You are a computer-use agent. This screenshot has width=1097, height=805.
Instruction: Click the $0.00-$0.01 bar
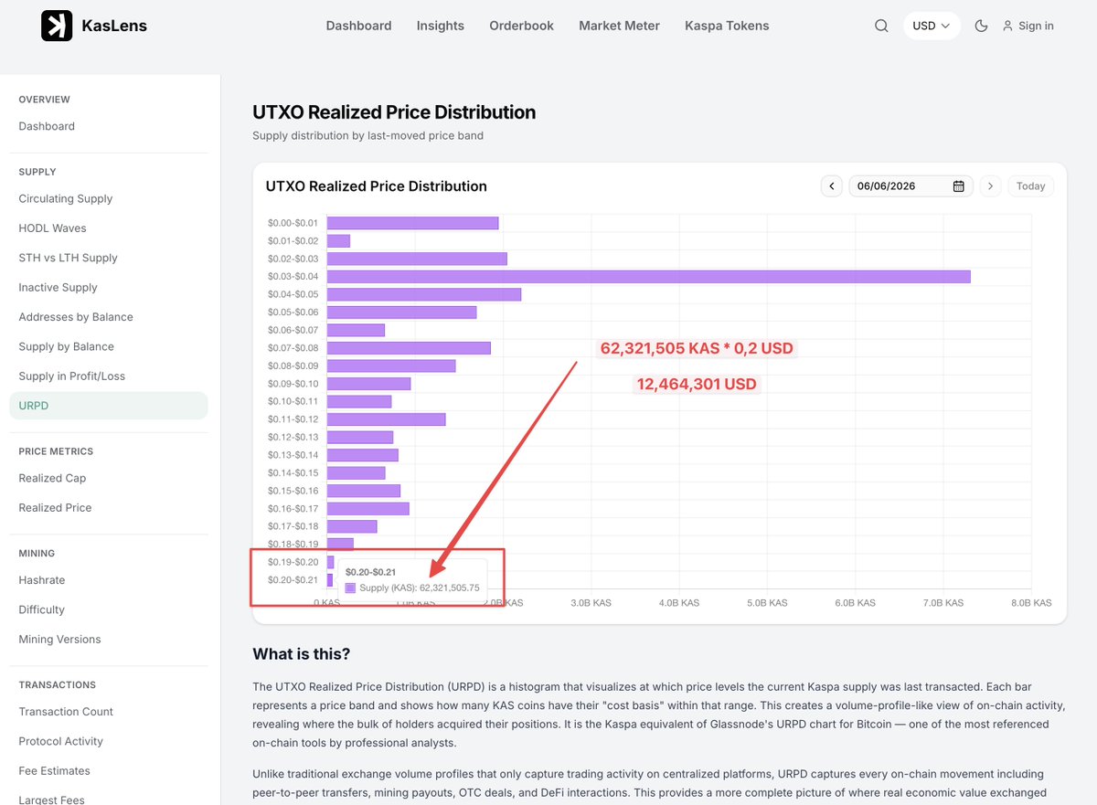click(x=412, y=223)
